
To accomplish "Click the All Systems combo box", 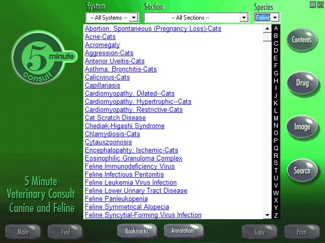I will (x=112, y=18).
